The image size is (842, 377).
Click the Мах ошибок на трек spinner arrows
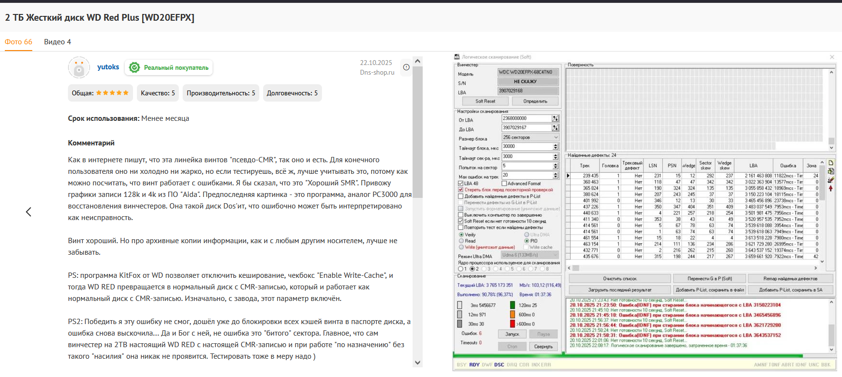556,176
